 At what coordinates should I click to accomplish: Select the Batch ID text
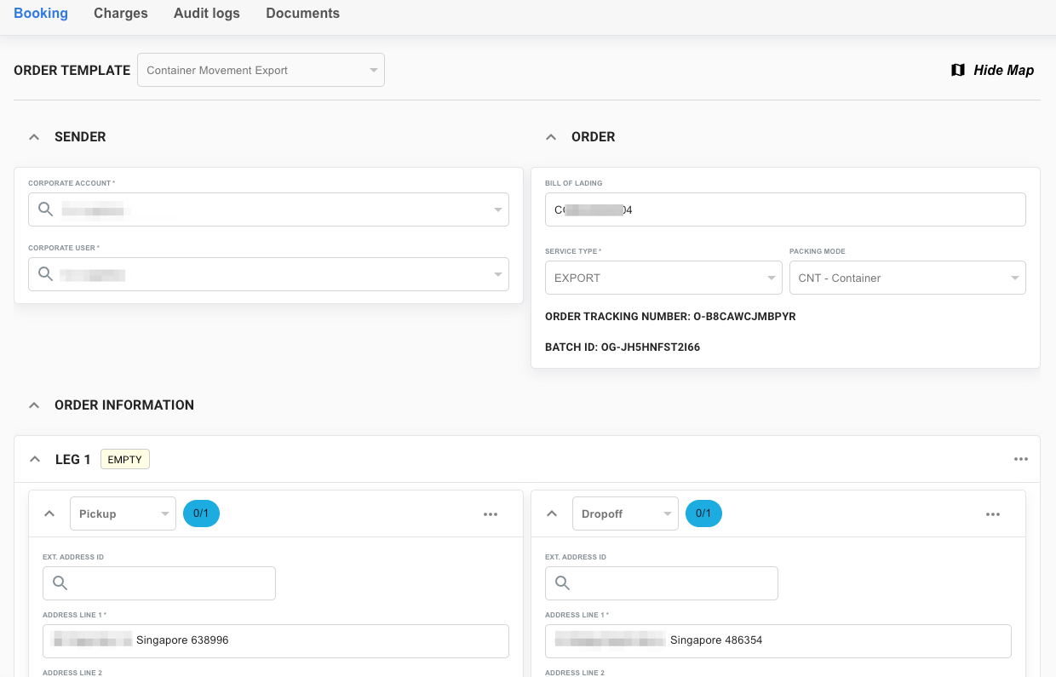click(x=623, y=347)
